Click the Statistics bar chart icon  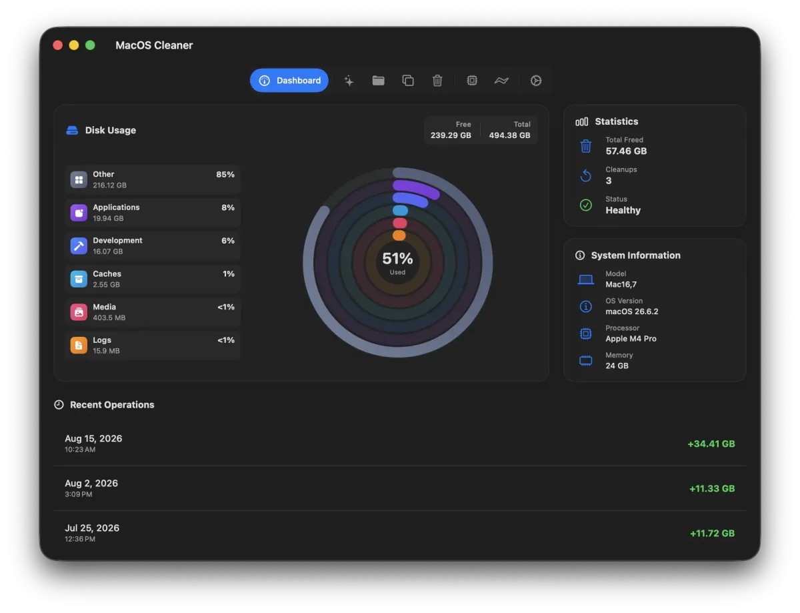[x=582, y=122]
